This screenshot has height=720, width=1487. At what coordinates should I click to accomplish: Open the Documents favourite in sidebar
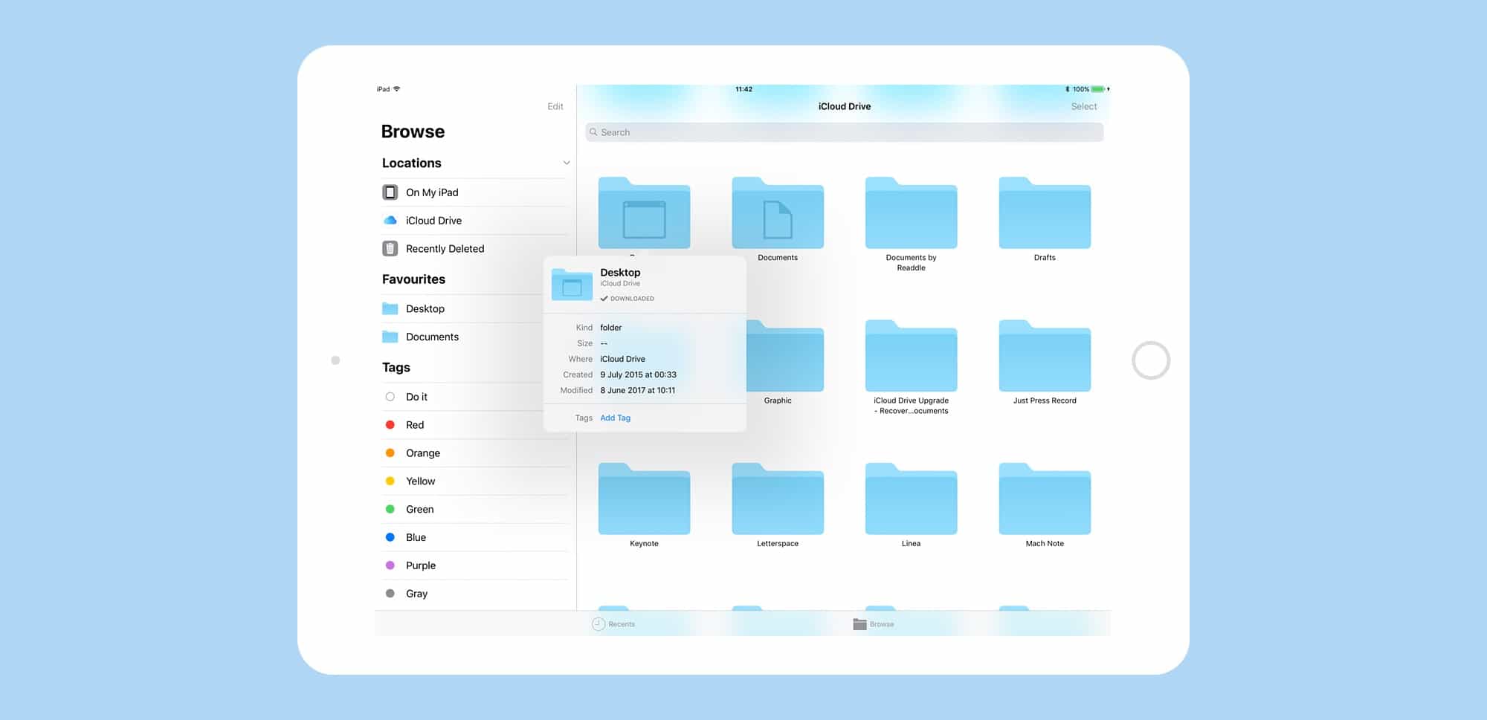432,337
